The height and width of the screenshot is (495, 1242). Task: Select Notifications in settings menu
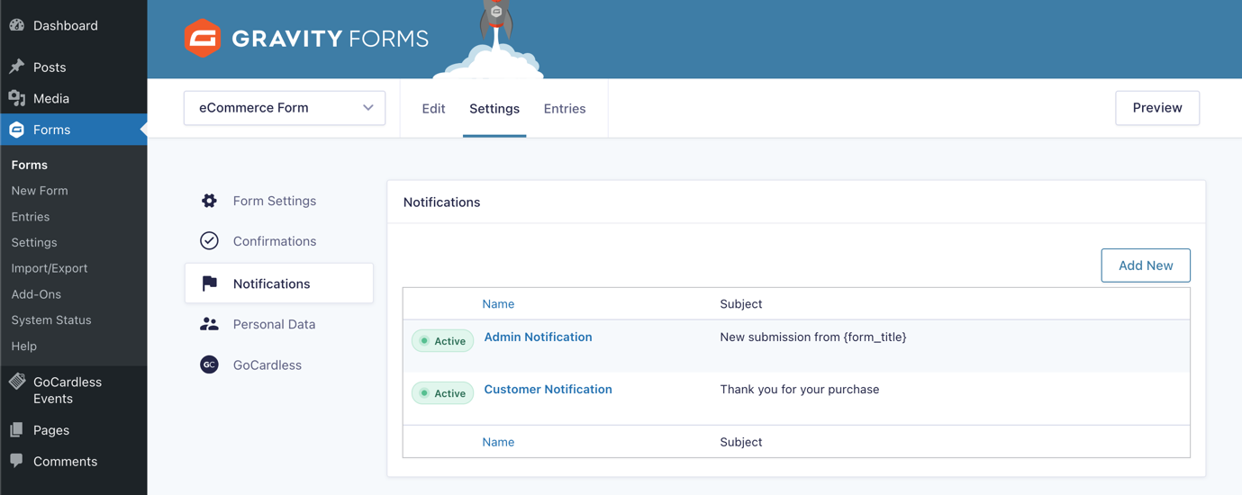279,283
